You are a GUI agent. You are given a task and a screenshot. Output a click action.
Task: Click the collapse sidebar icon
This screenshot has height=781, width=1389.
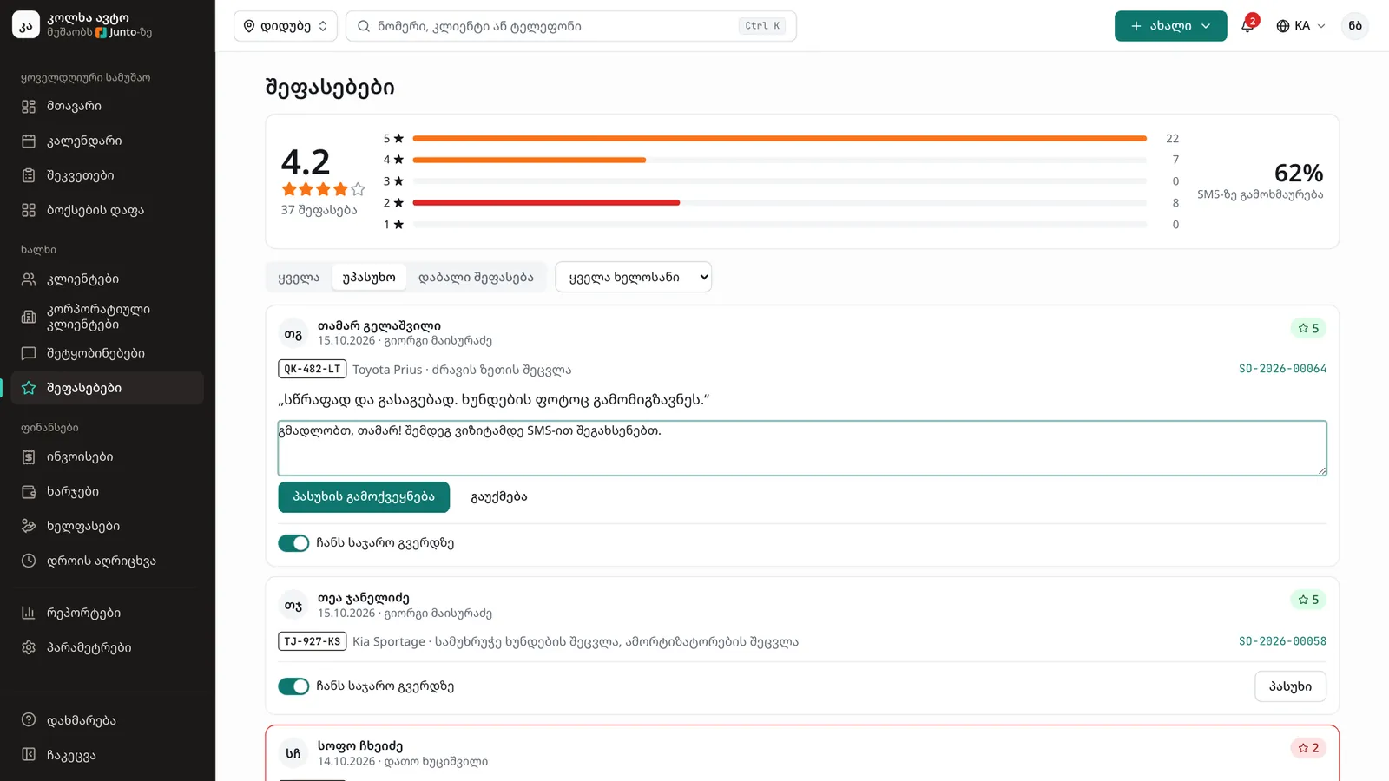coord(29,755)
